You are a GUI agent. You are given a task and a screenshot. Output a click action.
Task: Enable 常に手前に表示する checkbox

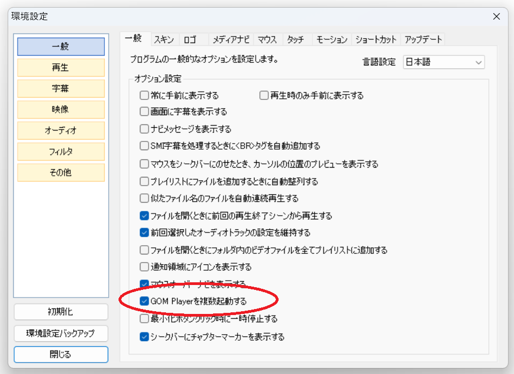coord(144,96)
